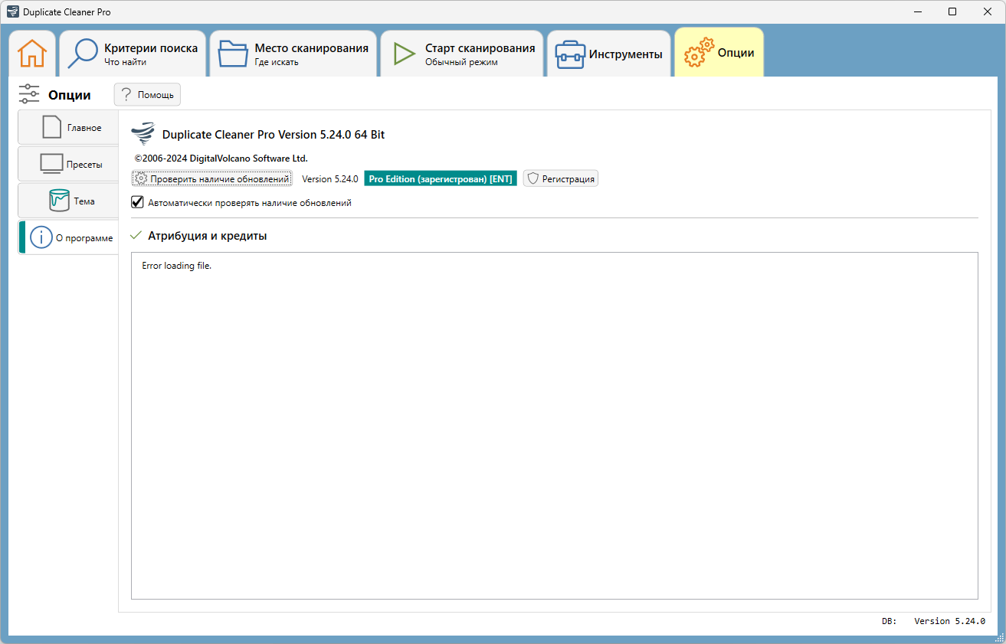This screenshot has width=1006, height=644.
Task: Click the shield Регистрация button
Action: coord(561,178)
